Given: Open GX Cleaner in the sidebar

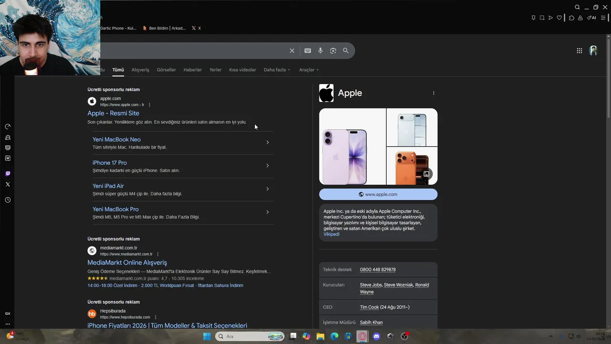Looking at the screenshot, I should point(8,137).
